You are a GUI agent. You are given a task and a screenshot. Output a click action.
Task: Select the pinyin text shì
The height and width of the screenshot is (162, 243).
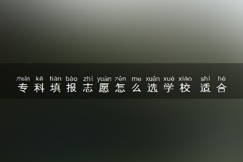click(205, 79)
